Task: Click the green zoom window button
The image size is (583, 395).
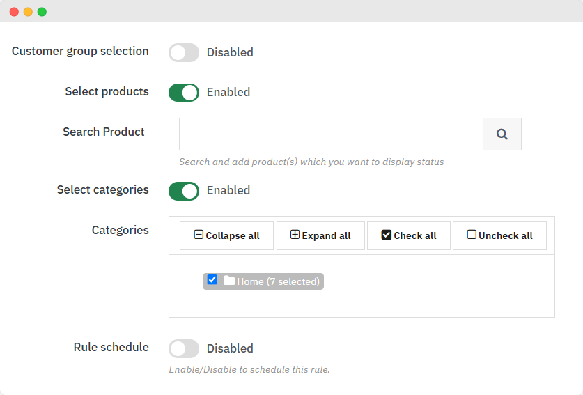Action: [x=42, y=12]
